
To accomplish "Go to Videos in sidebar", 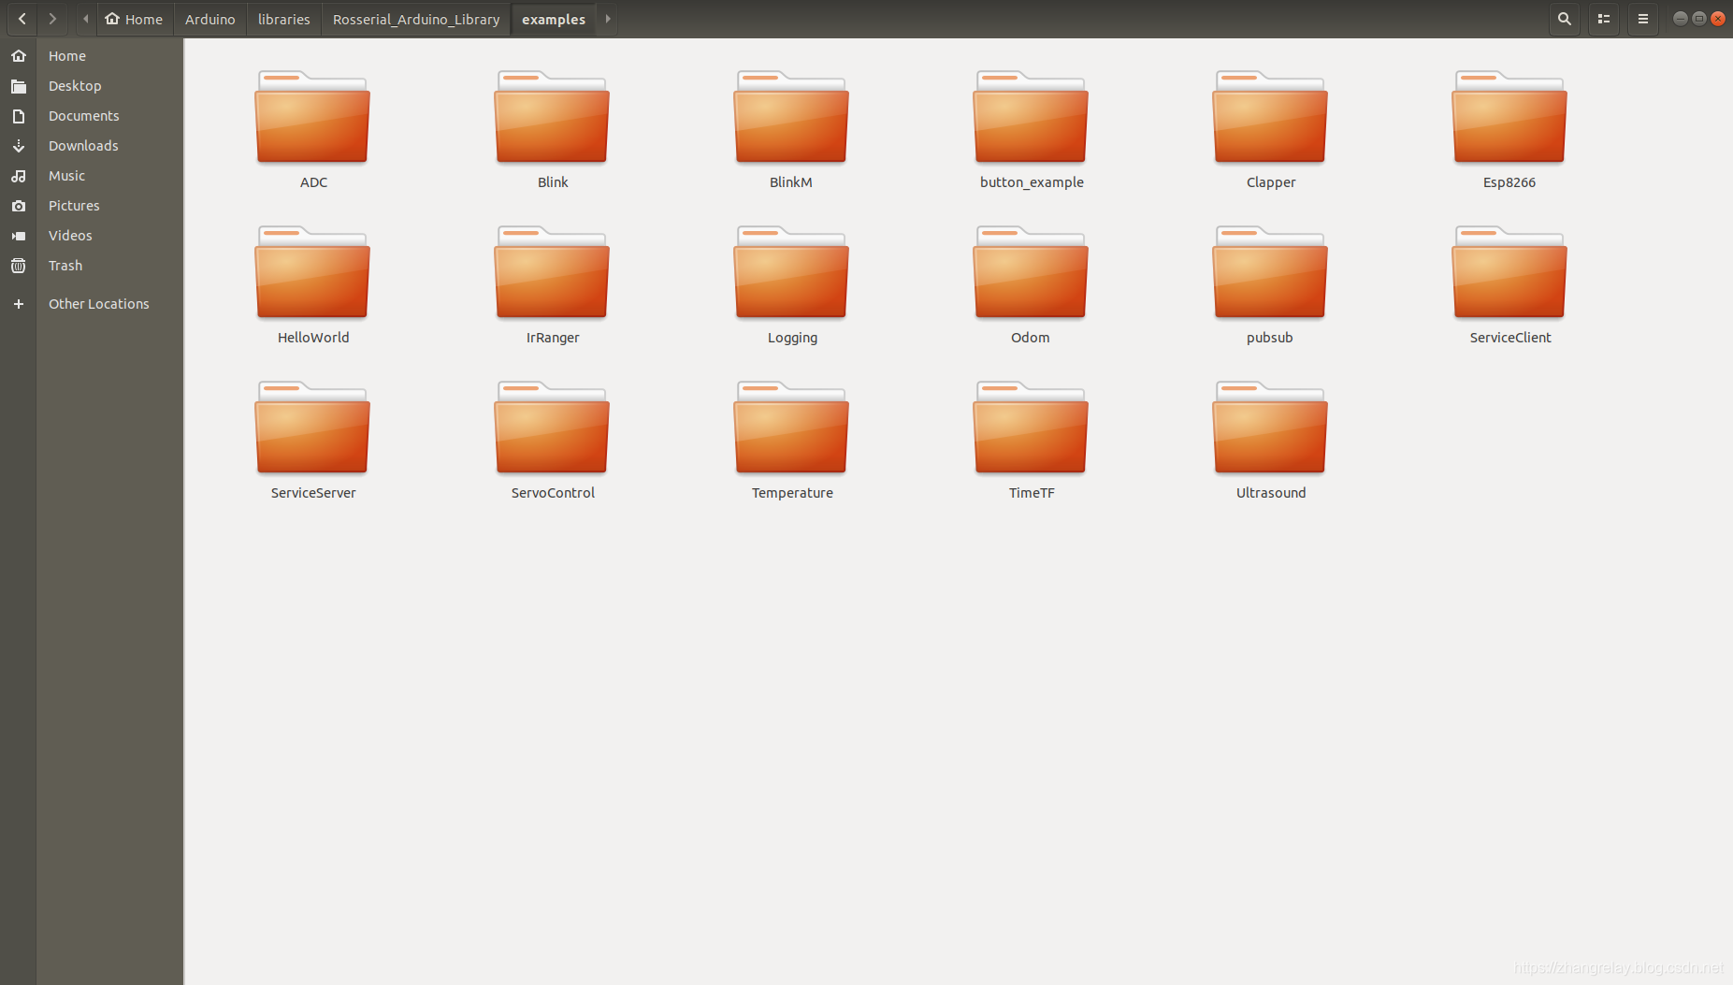I will (x=92, y=236).
